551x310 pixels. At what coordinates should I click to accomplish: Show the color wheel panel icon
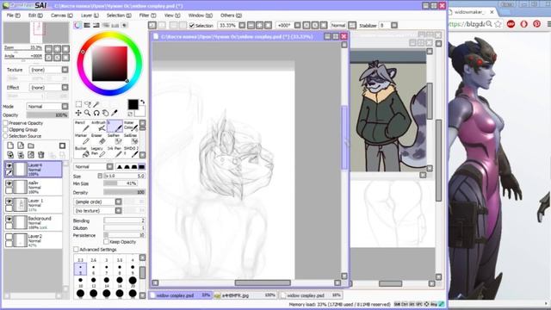click(x=77, y=25)
